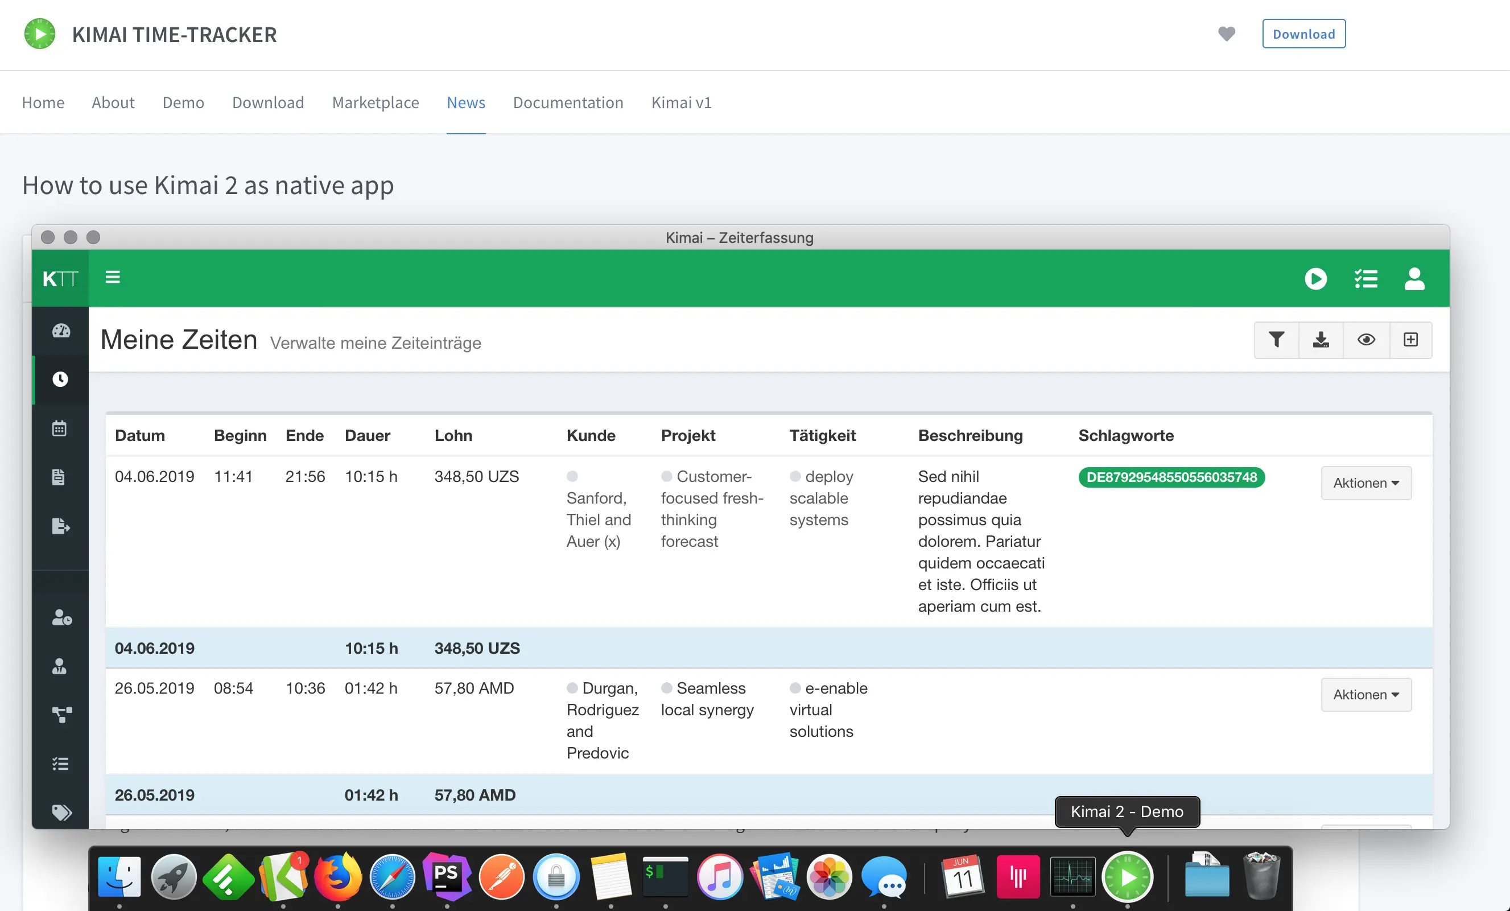Viewport: 1510px width, 911px height.
Task: Click the heart donate icon
Action: pos(1226,34)
